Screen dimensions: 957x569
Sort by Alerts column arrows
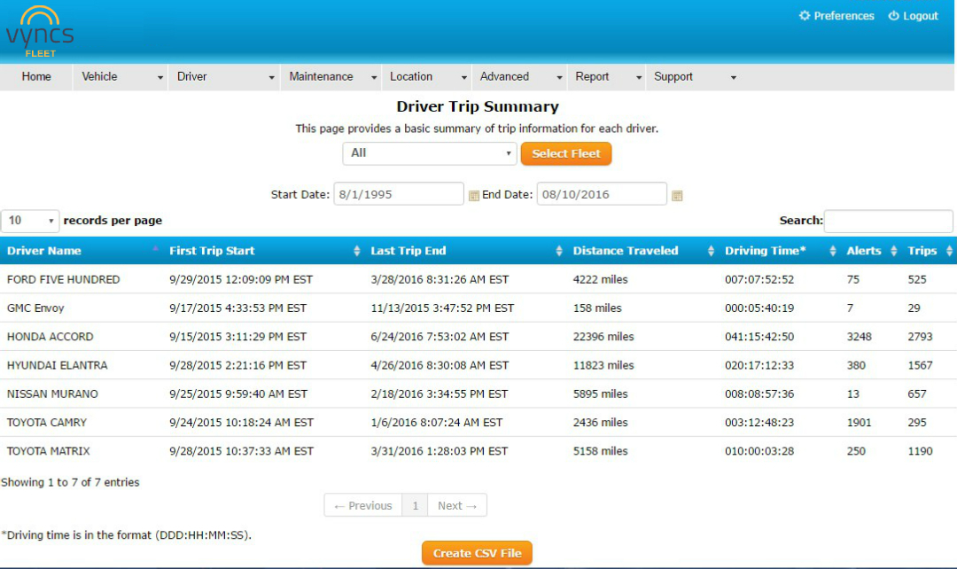894,251
